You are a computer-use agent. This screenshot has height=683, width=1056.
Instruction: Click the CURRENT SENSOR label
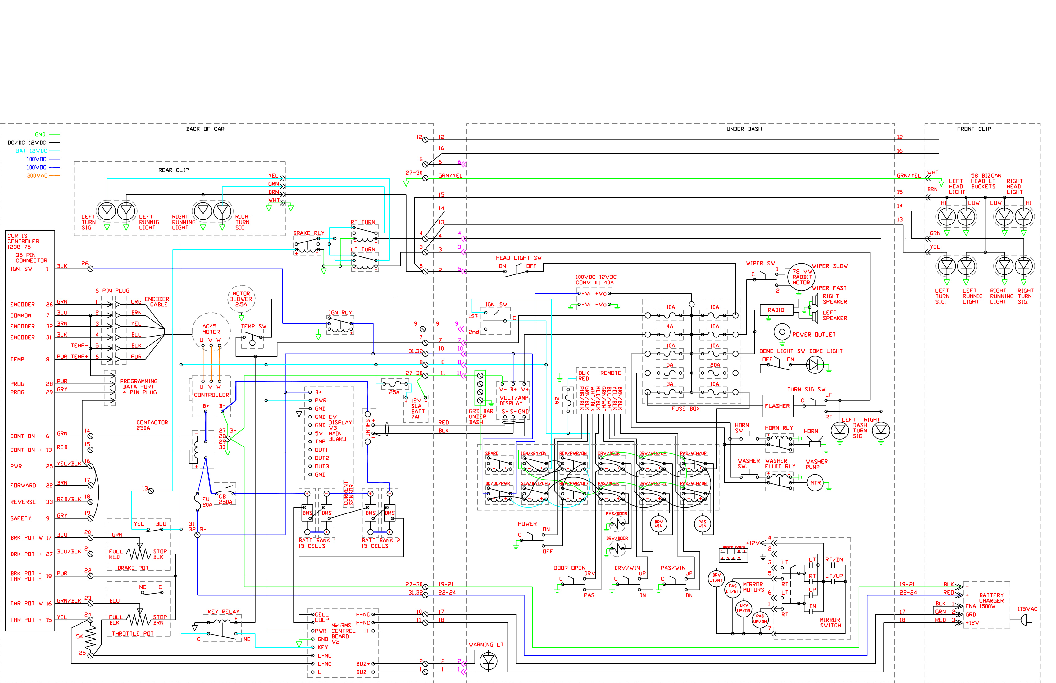click(x=349, y=494)
